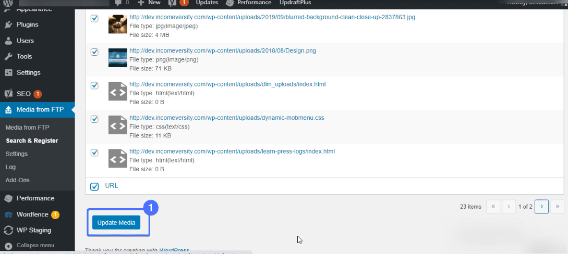
Task: Open the Media from FTP submenu item
Action: point(28,128)
